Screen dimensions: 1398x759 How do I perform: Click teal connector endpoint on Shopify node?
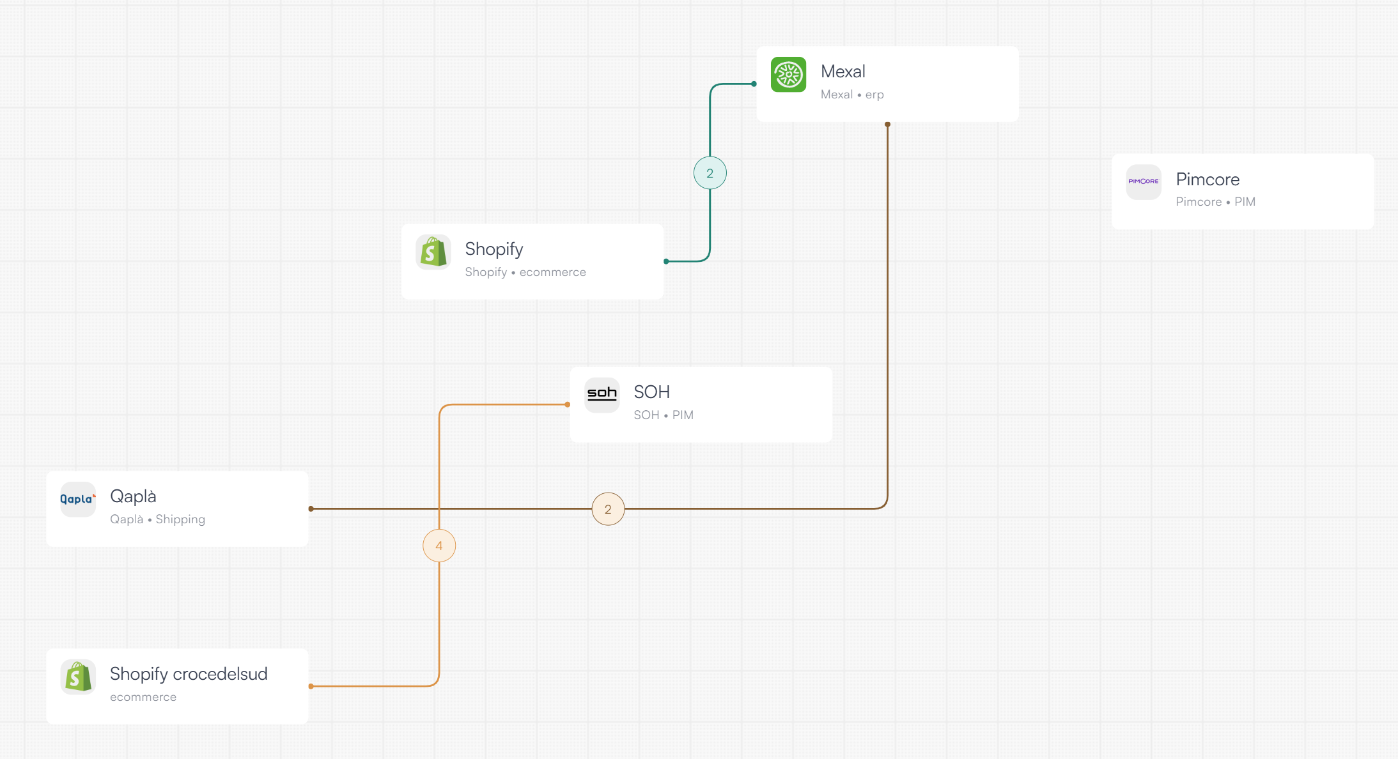pyautogui.click(x=666, y=261)
